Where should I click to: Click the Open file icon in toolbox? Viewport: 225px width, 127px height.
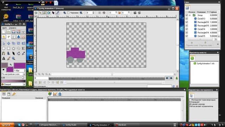tap(8, 32)
